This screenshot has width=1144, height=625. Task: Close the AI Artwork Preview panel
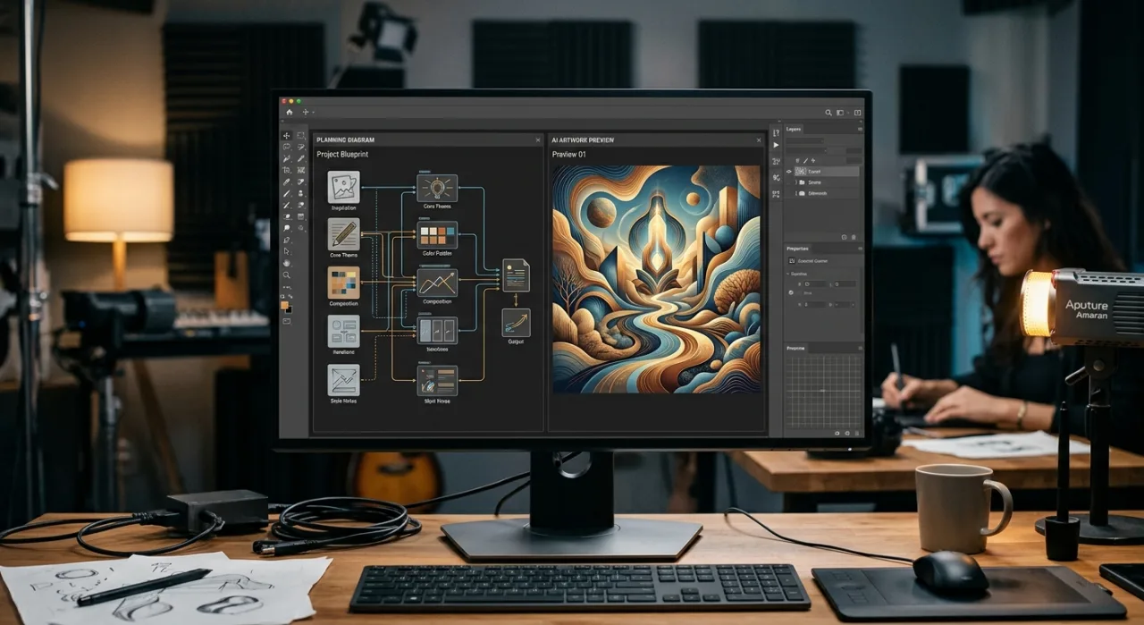click(759, 140)
